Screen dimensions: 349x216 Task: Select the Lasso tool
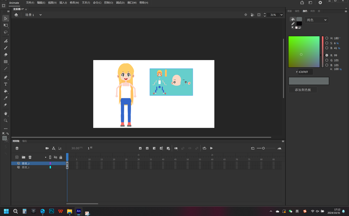pyautogui.click(x=5, y=32)
